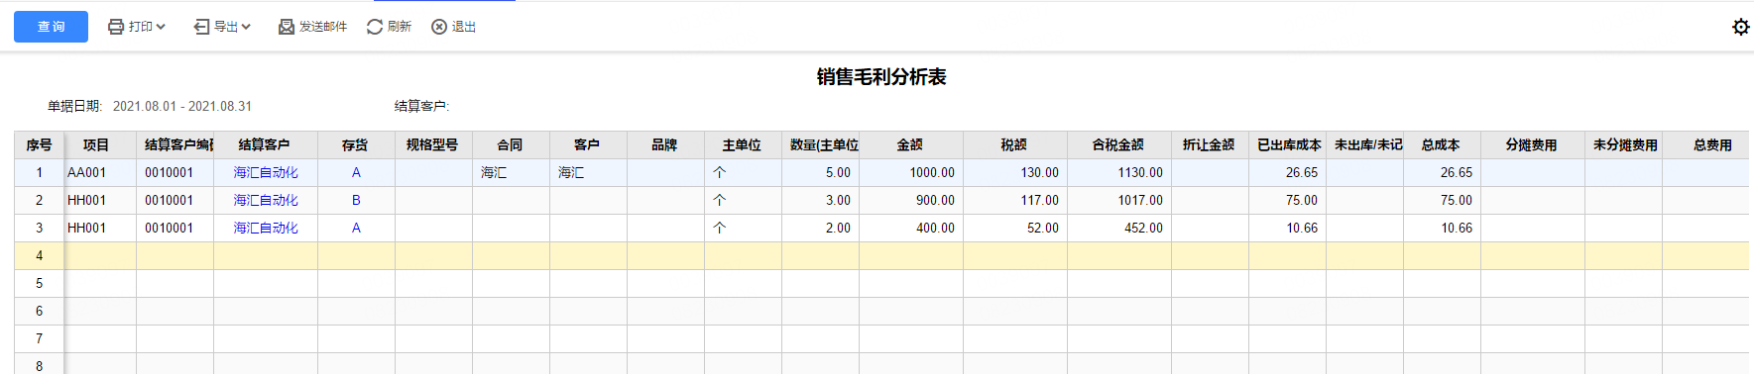Click the printer icon for 打印
The width and height of the screenshot is (1754, 374).
[x=116, y=27]
